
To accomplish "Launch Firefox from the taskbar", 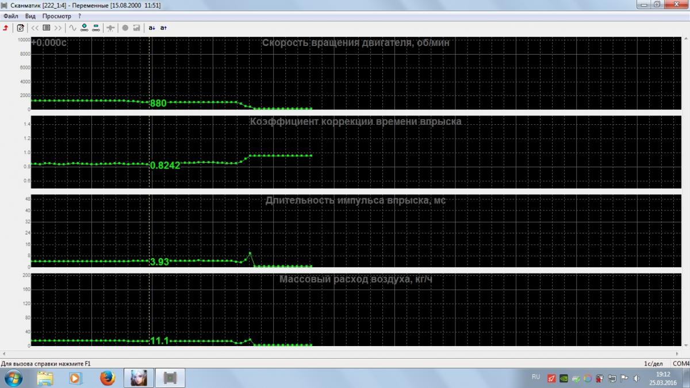I will point(107,378).
